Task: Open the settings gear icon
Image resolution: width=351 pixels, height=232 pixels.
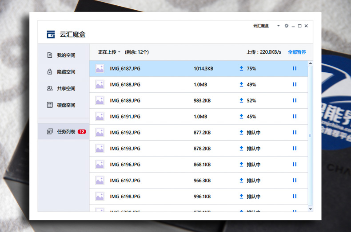Action: [x=287, y=26]
